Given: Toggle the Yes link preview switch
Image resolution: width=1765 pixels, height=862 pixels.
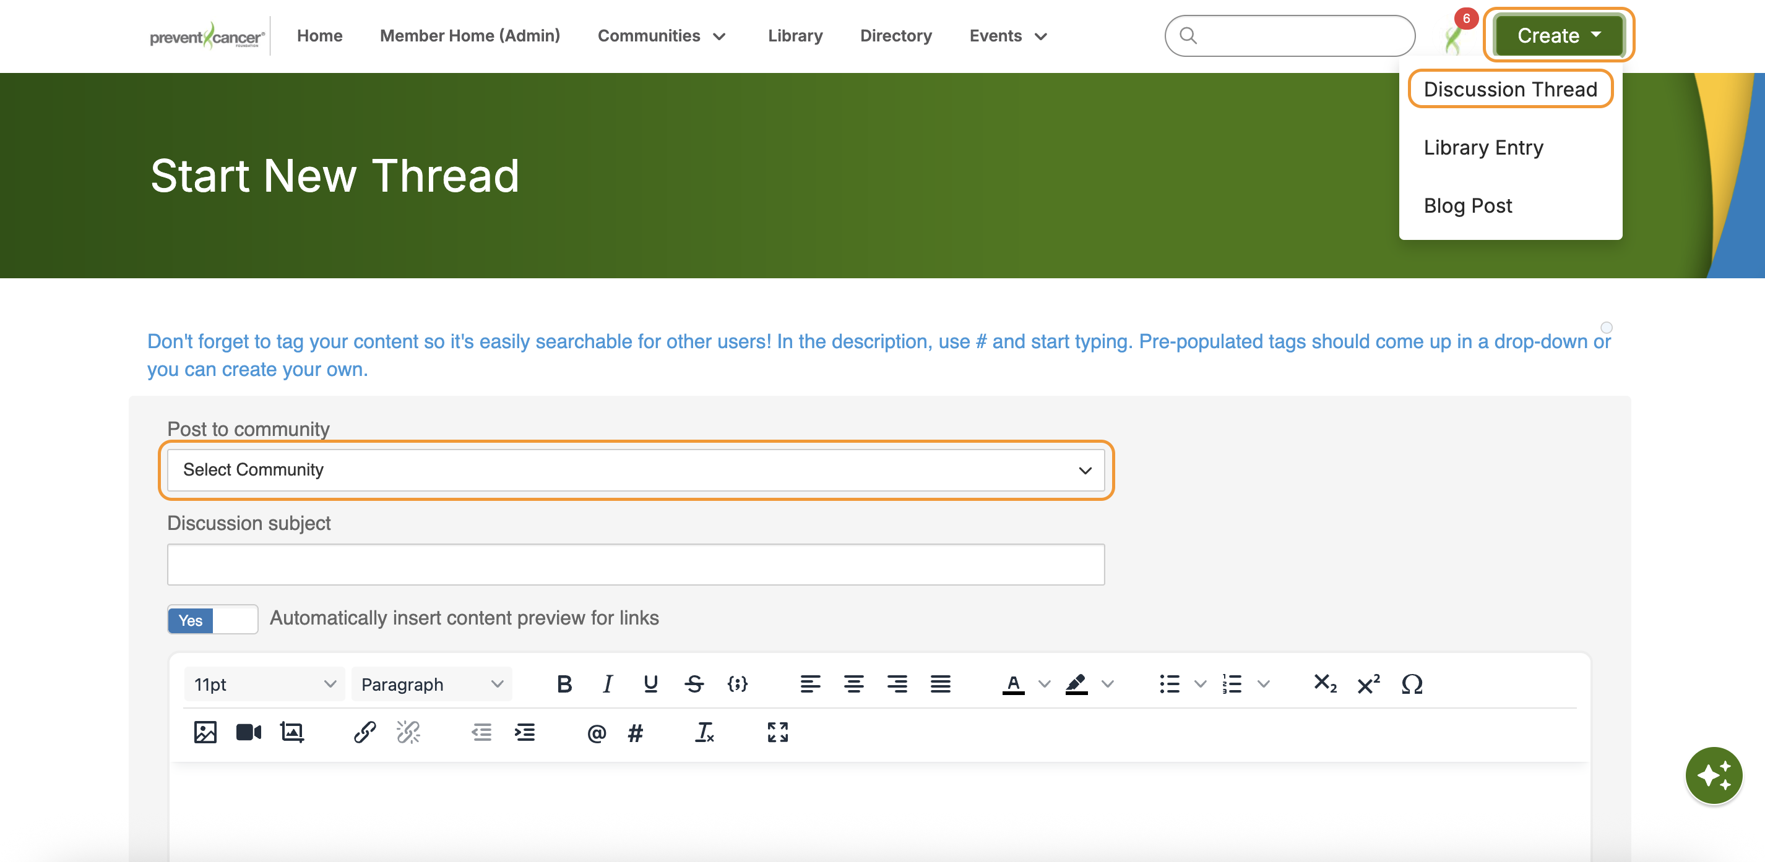Looking at the screenshot, I should 212,620.
